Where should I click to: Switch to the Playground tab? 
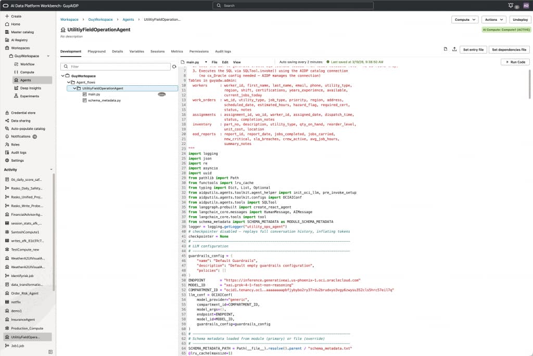96,51
